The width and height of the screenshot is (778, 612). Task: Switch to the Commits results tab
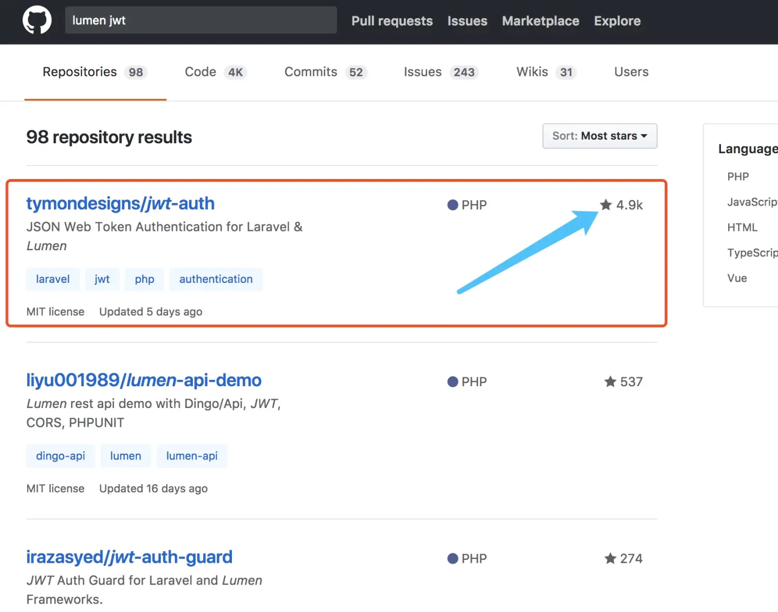326,72
